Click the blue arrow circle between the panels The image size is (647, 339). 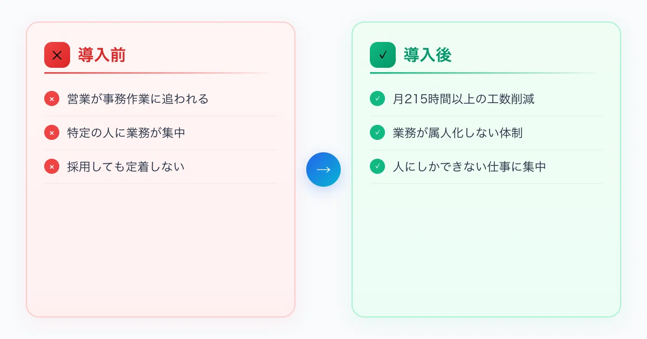[323, 169]
